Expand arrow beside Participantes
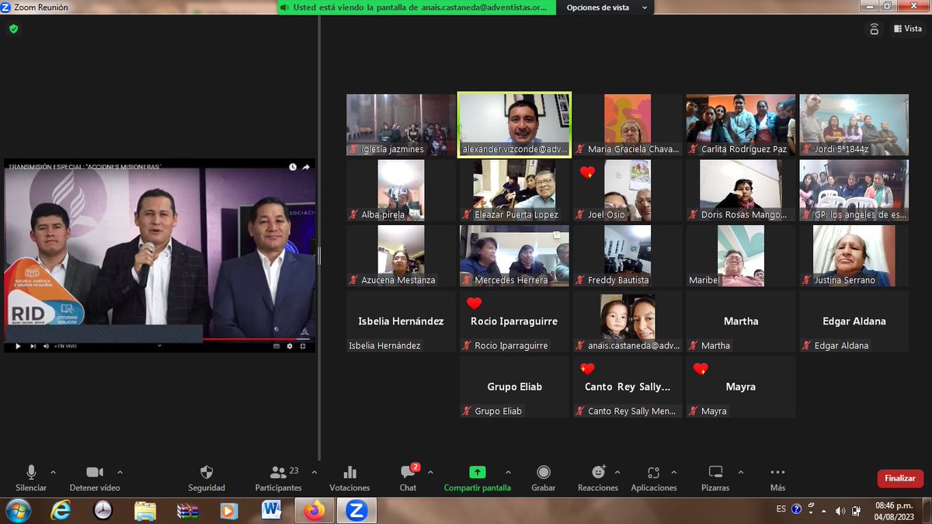The height and width of the screenshot is (524, 932). pos(315,472)
